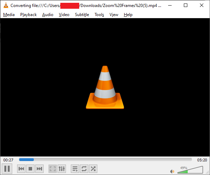Viewport: 210px width, 175px height.
Task: Enable random shuffle playback
Action: click(x=93, y=169)
